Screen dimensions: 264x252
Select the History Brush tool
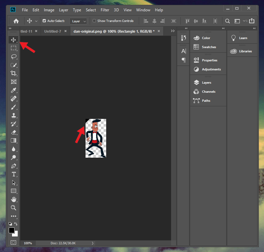[14, 124]
